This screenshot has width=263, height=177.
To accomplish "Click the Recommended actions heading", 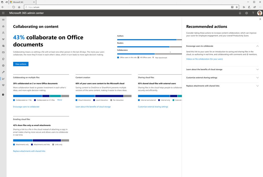I will pos(207,27).
